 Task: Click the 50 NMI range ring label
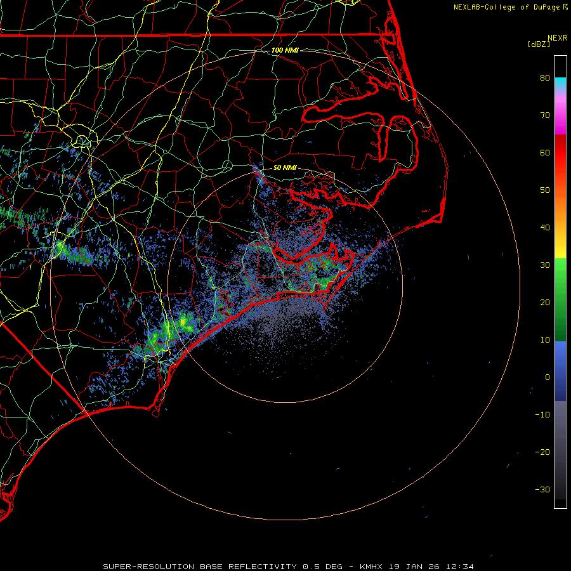[x=285, y=167]
